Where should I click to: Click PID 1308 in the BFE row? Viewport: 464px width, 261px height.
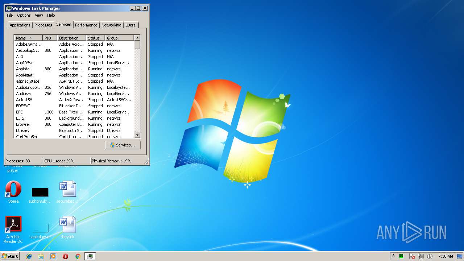[49, 112]
